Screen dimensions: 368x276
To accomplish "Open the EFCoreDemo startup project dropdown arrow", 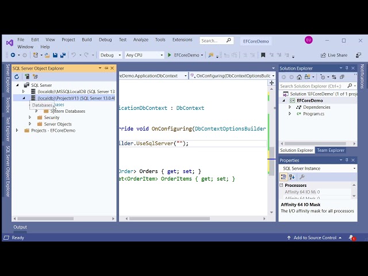I will (x=202, y=55).
